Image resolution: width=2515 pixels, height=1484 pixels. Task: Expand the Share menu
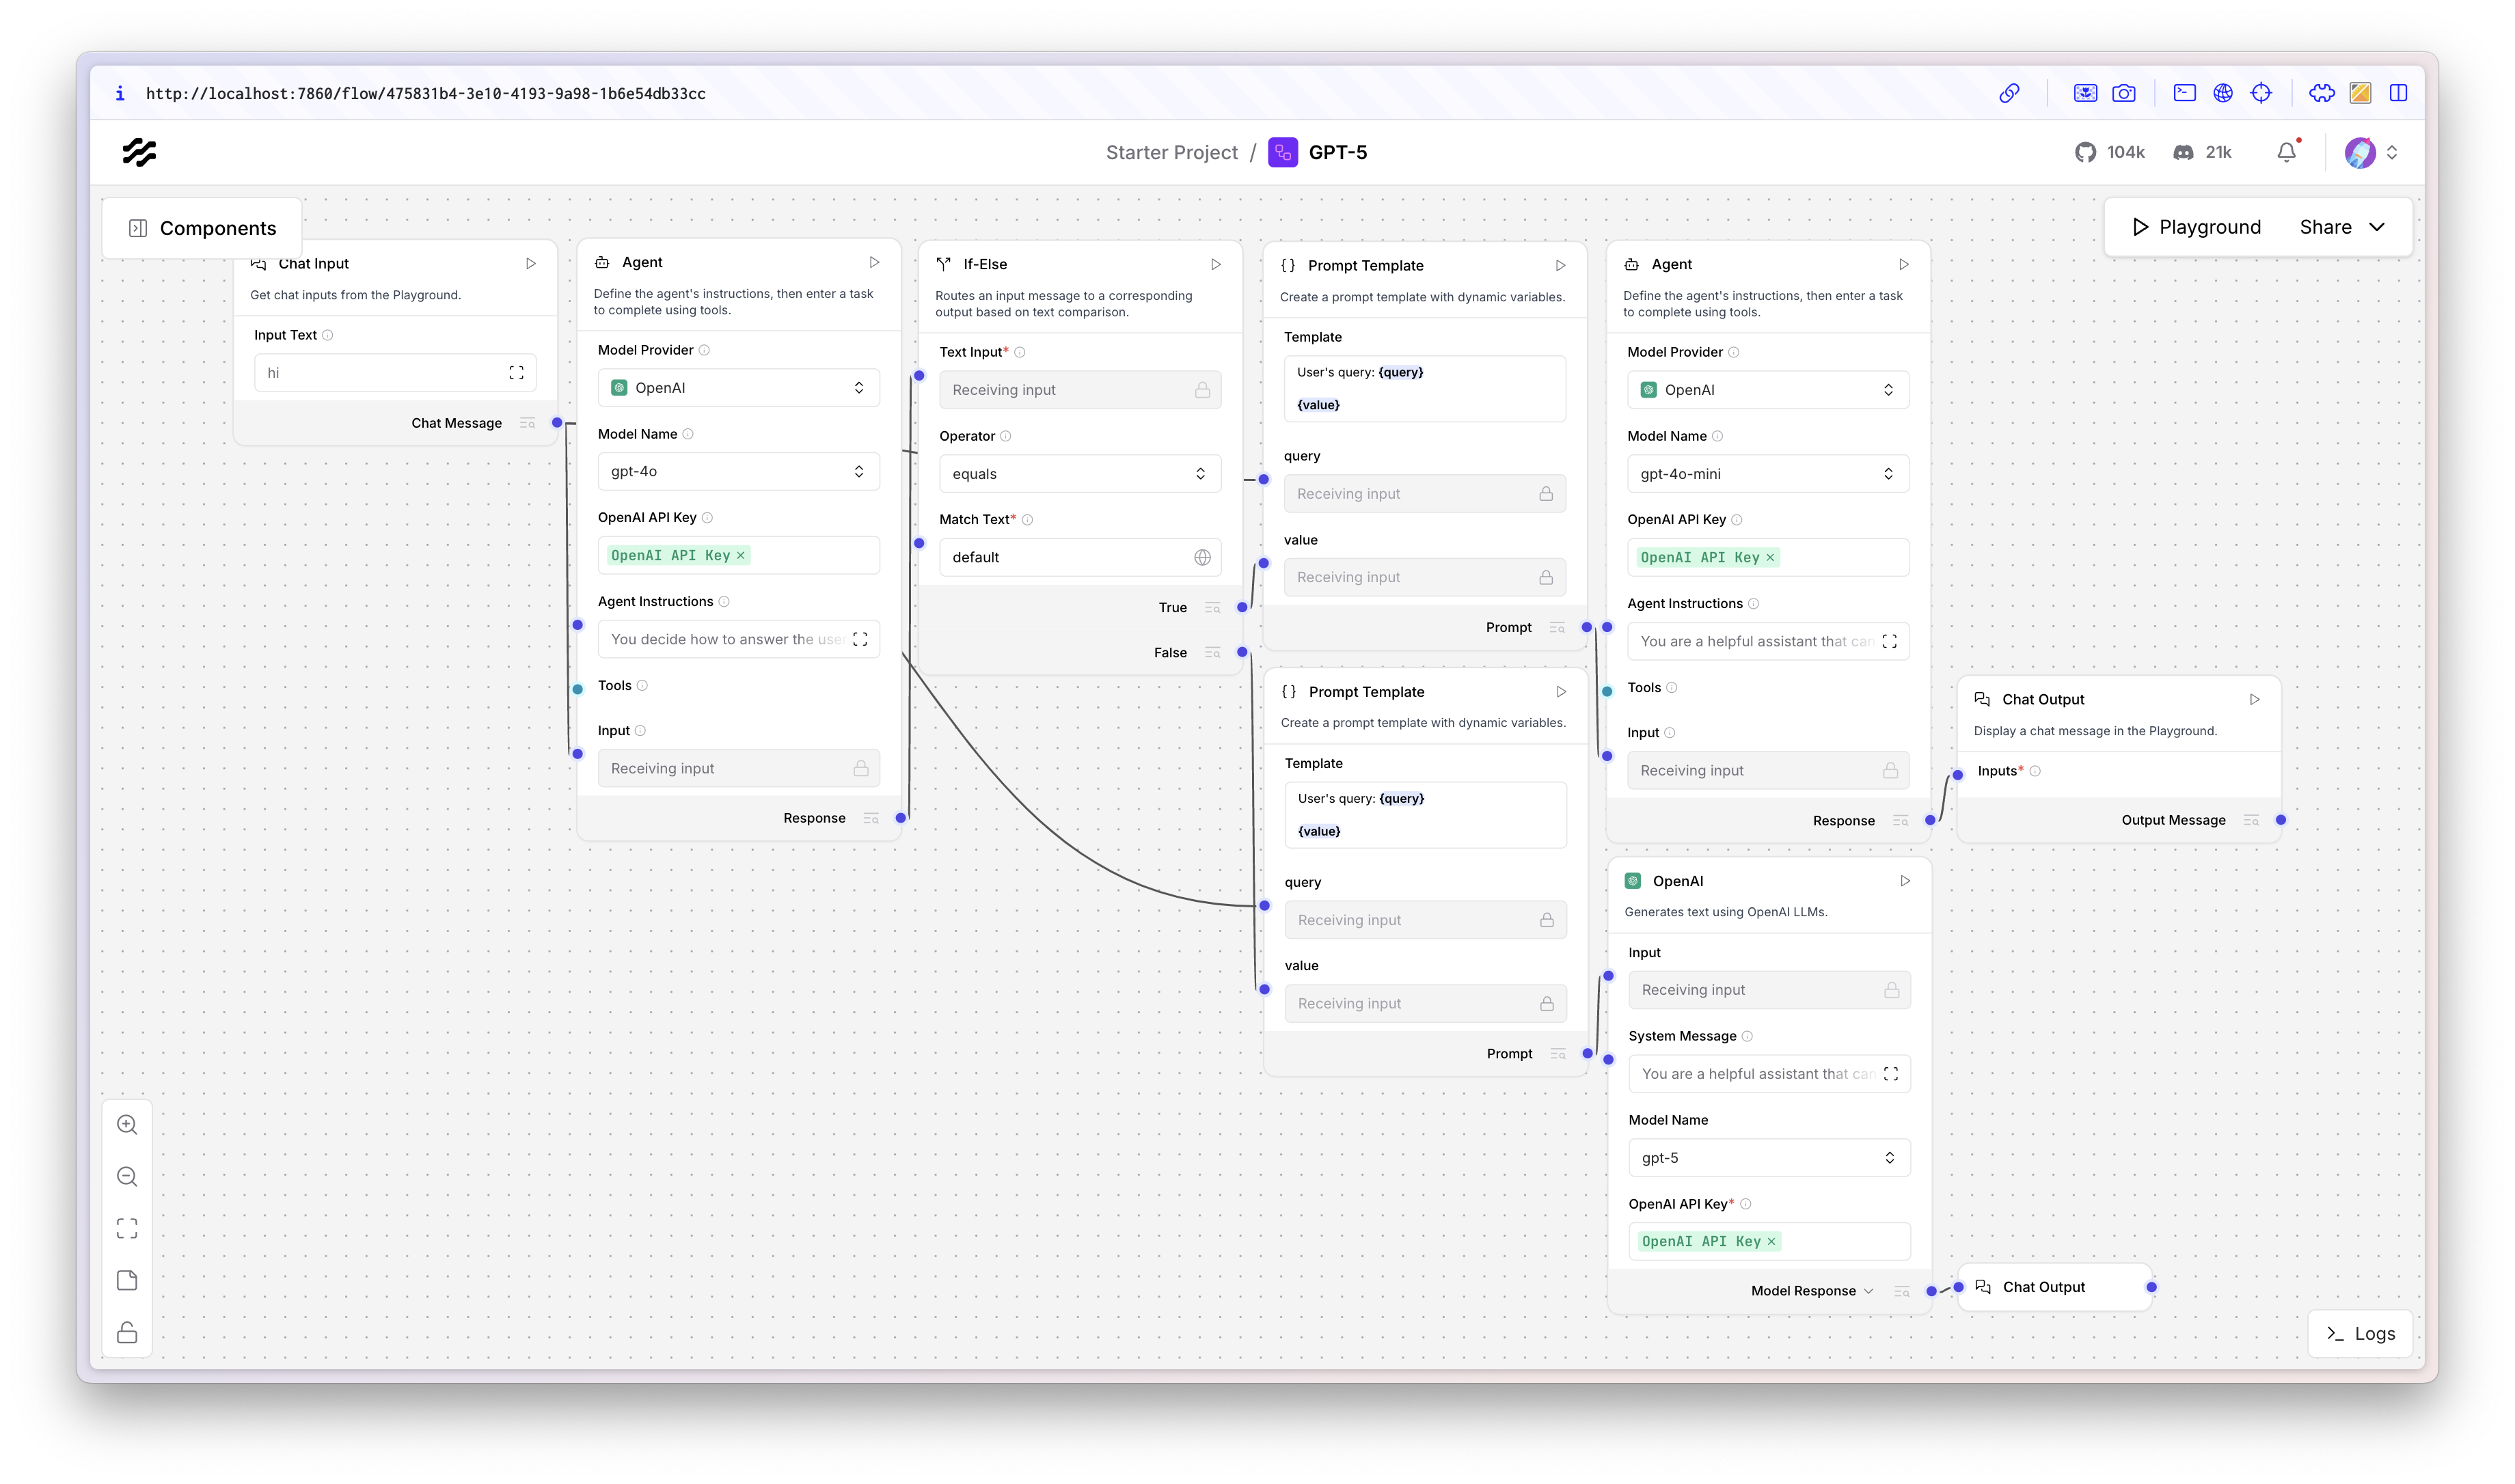[2342, 227]
